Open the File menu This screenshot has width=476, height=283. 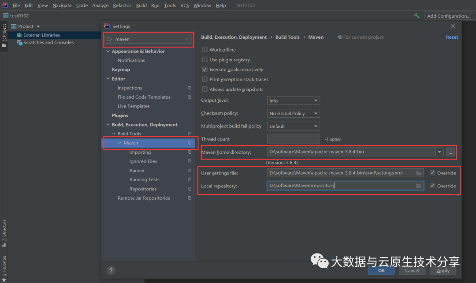coord(16,5)
